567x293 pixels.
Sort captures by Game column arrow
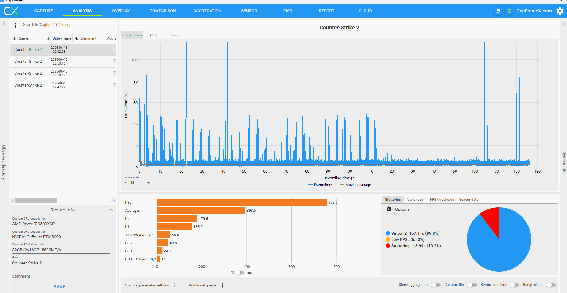pyautogui.click(x=15, y=38)
